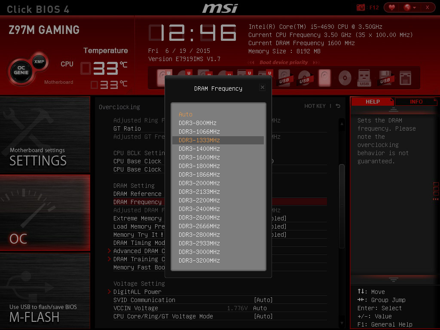Open the language globe dropdown
Screen dimensions: 440x330
409,8
